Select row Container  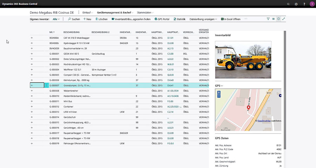pyautogui.click(x=119, y=106)
